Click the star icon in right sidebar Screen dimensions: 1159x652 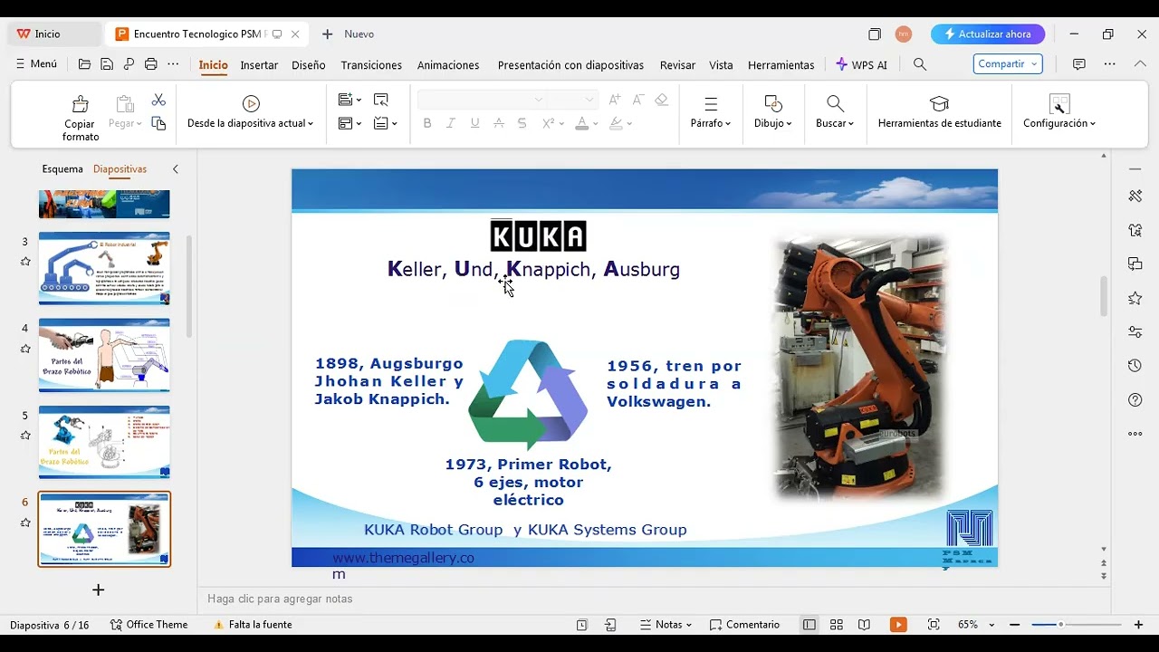click(1135, 298)
